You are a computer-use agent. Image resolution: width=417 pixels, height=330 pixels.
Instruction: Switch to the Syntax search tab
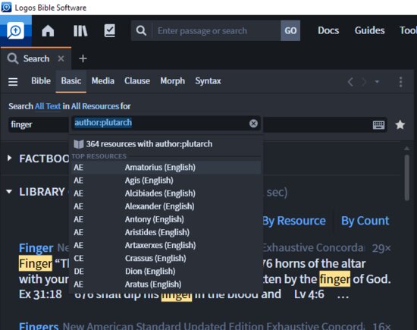pyautogui.click(x=208, y=81)
